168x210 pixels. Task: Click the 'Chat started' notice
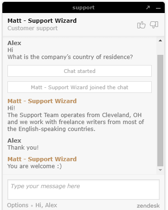click(x=79, y=71)
